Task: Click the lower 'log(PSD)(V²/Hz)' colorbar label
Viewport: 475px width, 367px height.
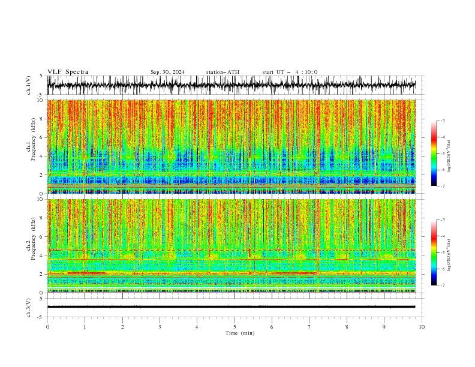Action: pos(449,255)
